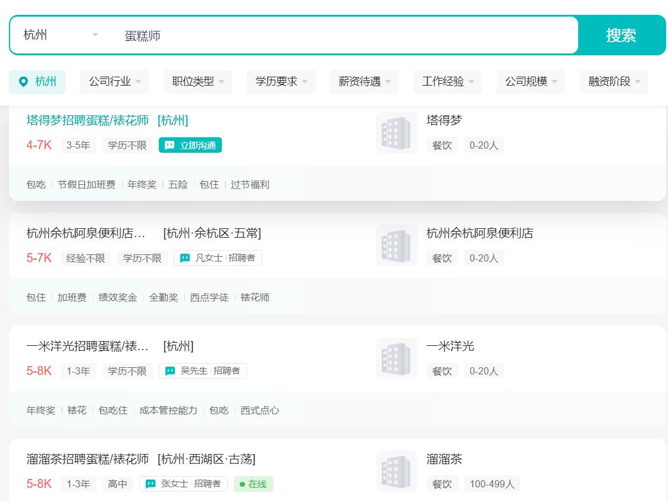Click the 3-5年 experience tag

point(79,145)
